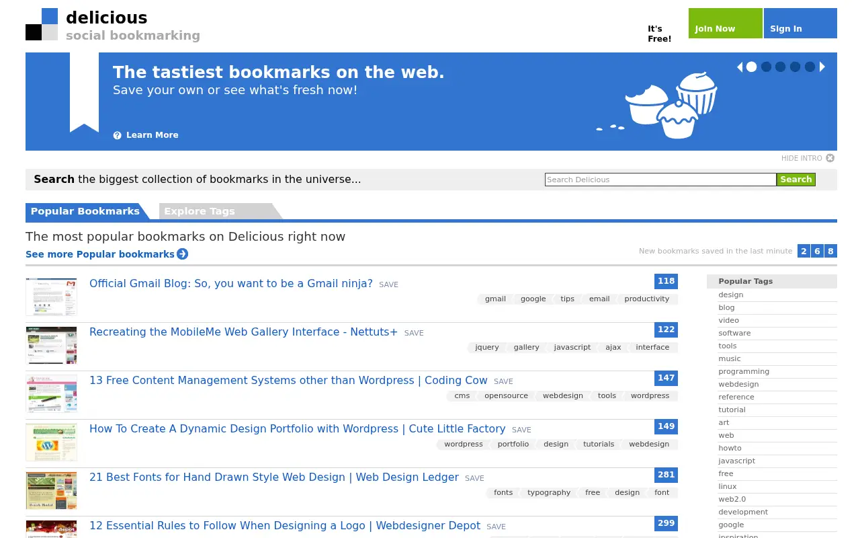
Task: Open the Gmail Blog bookmark thumbnail
Action: pyautogui.click(x=52, y=297)
